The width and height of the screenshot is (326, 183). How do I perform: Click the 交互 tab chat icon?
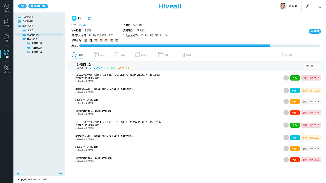pyautogui.click(x=96, y=55)
